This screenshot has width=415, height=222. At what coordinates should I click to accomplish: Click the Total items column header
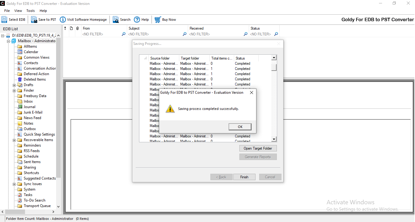pos(222,58)
